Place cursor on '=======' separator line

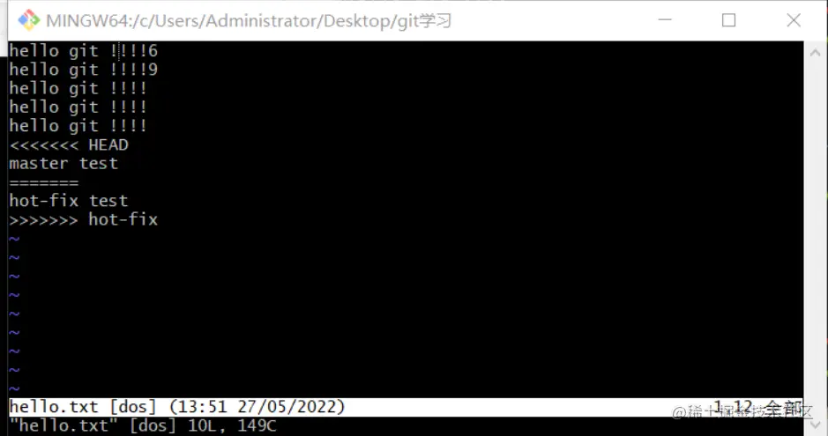click(44, 182)
